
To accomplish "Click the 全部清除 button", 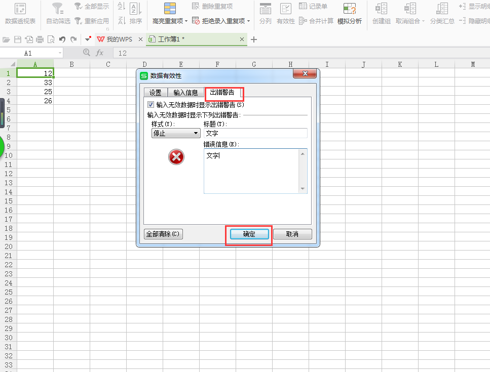I will pos(163,234).
